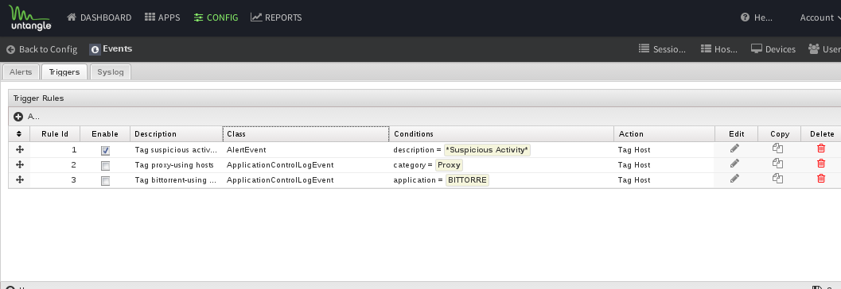Click the Tag Host action in rule 1

coord(634,150)
